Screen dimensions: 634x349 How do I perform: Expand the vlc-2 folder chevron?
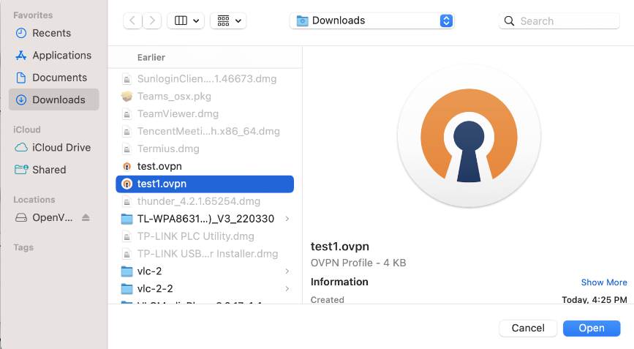(x=287, y=271)
